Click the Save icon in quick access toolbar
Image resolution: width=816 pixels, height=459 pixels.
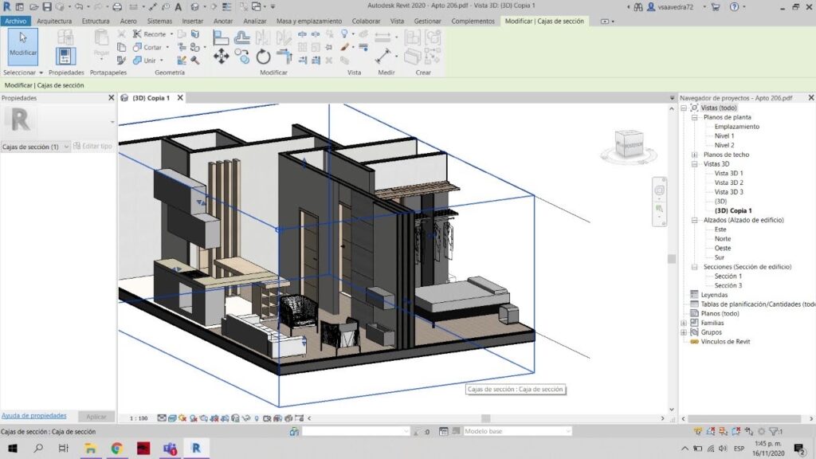[x=46, y=6]
